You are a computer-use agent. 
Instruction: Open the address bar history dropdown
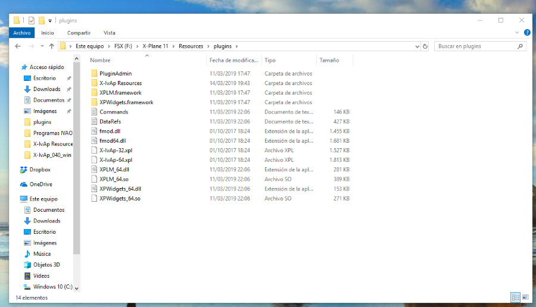[x=417, y=46]
